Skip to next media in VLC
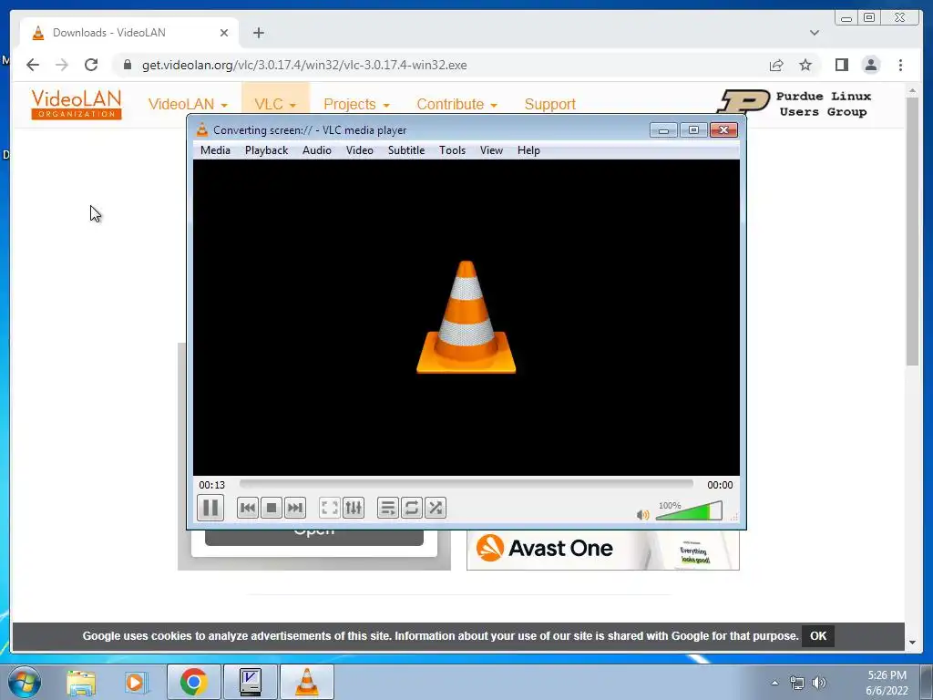Screen dimensions: 933x700 click(295, 508)
